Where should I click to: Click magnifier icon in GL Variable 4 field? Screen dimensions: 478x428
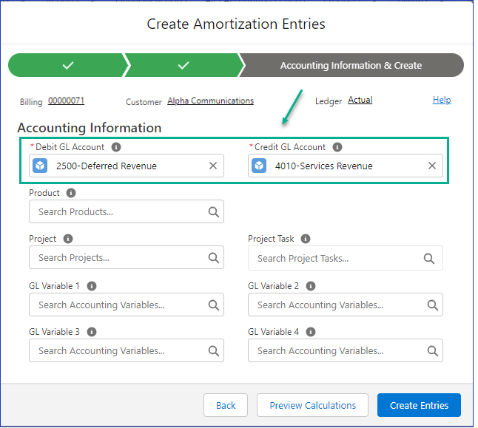click(x=433, y=351)
